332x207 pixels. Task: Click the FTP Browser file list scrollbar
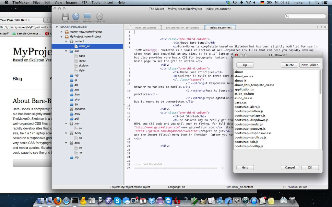(320, 82)
